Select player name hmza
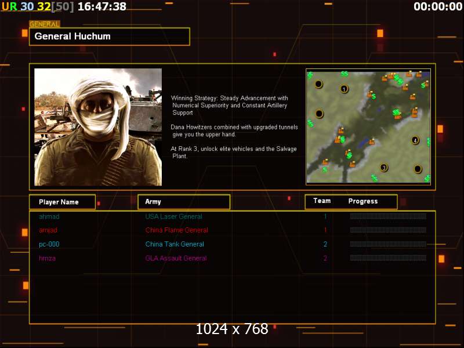The width and height of the screenshot is (464, 348). click(47, 258)
